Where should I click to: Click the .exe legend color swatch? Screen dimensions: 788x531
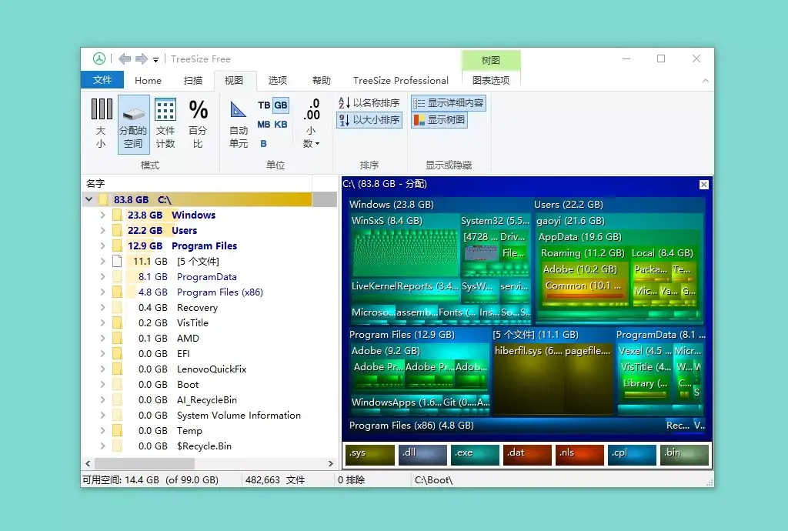pyautogui.click(x=475, y=454)
